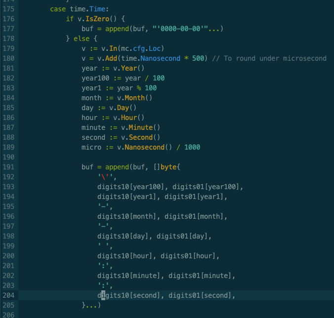Click 'digits10[year1]' on line 194
Screen dimensions: 334x318
tap(127, 197)
